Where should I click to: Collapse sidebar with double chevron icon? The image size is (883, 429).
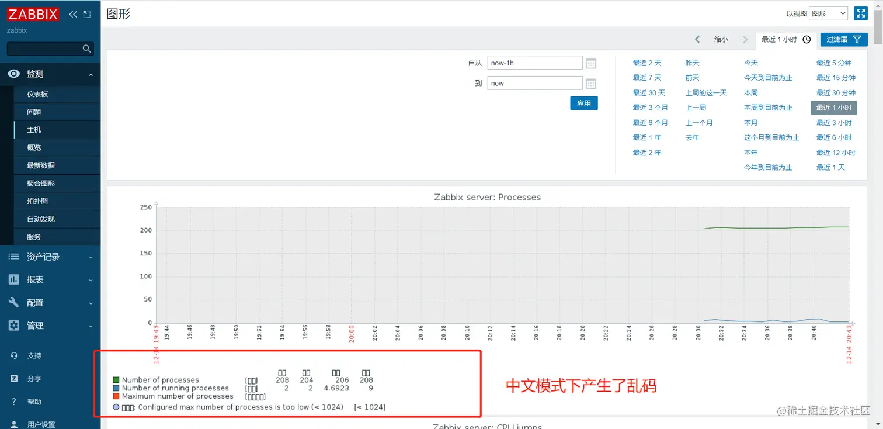pos(73,14)
